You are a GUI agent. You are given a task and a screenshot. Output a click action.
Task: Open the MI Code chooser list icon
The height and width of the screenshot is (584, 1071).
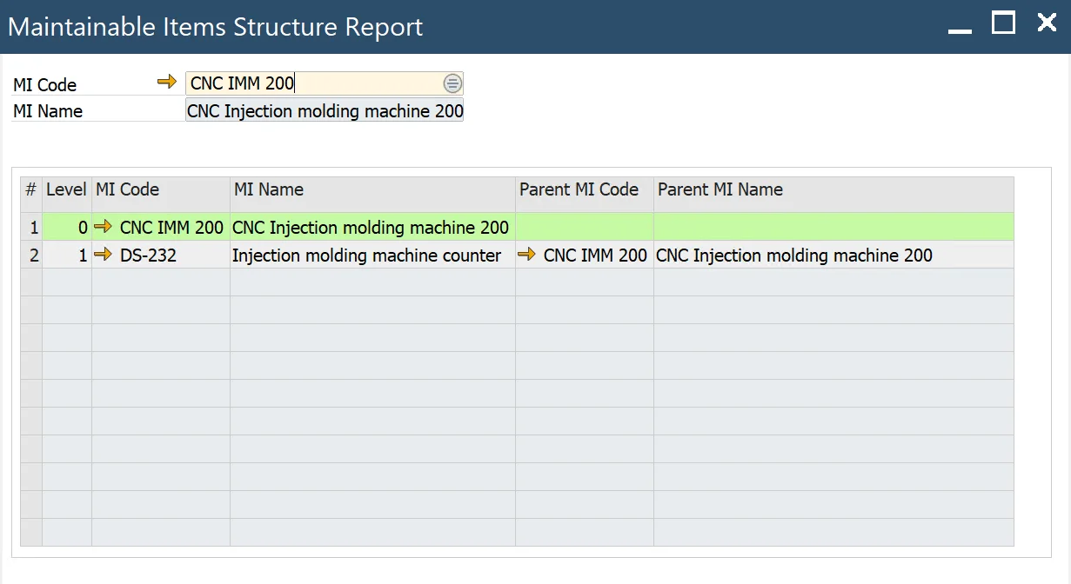point(452,83)
